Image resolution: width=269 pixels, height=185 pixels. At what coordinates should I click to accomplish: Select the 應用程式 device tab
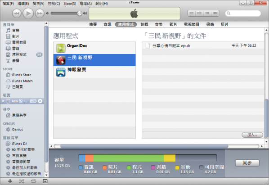[x=126, y=24]
